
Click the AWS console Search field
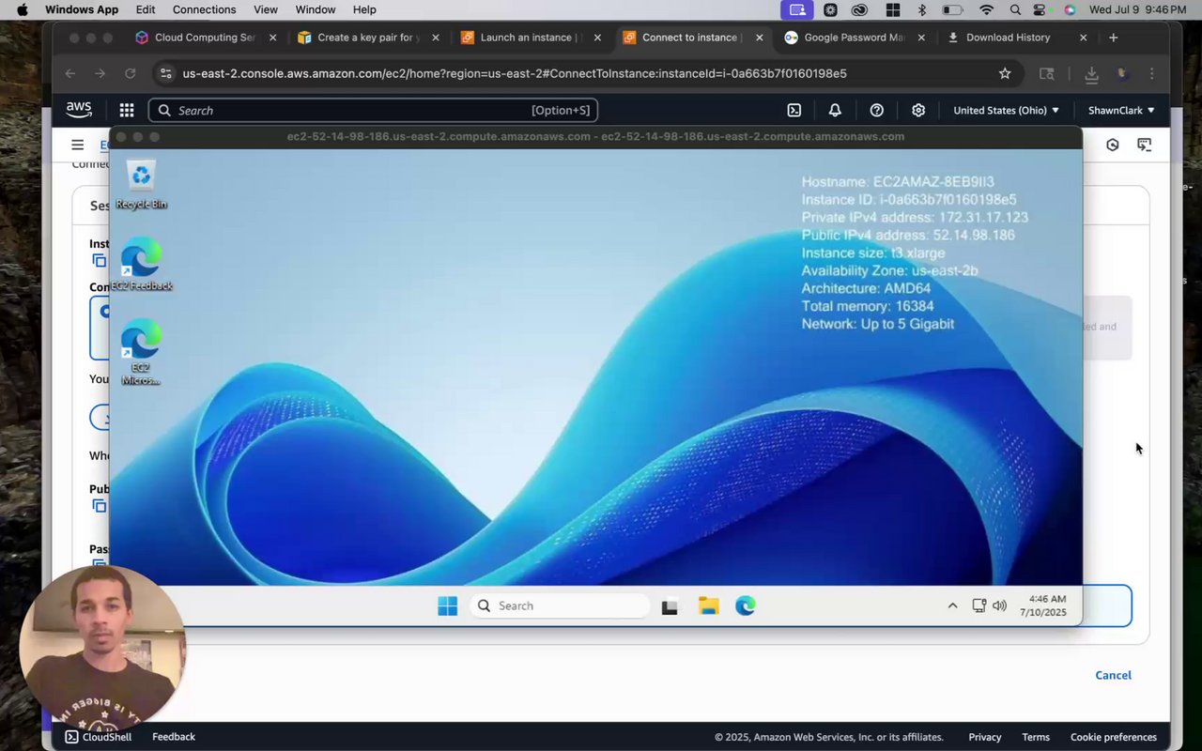[x=373, y=110]
